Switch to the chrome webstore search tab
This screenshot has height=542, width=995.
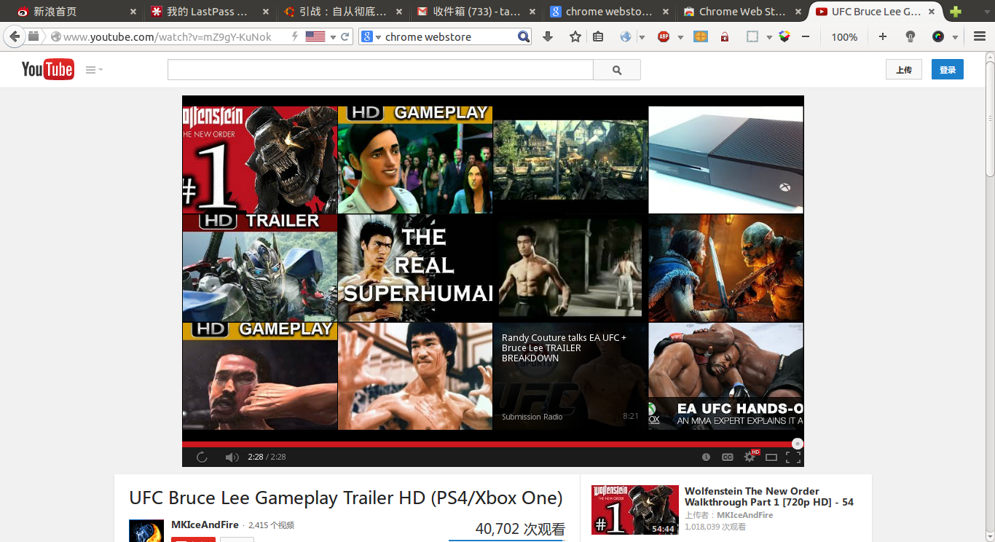click(609, 12)
